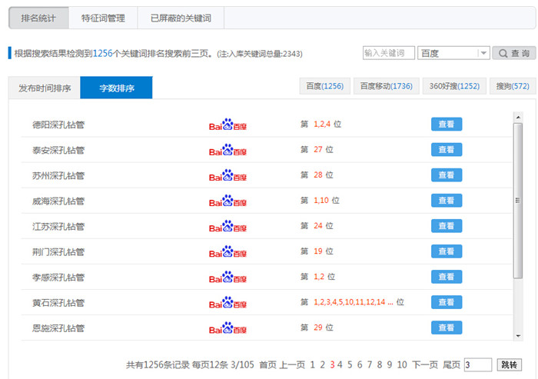Jump to page 5 link

[350, 364]
